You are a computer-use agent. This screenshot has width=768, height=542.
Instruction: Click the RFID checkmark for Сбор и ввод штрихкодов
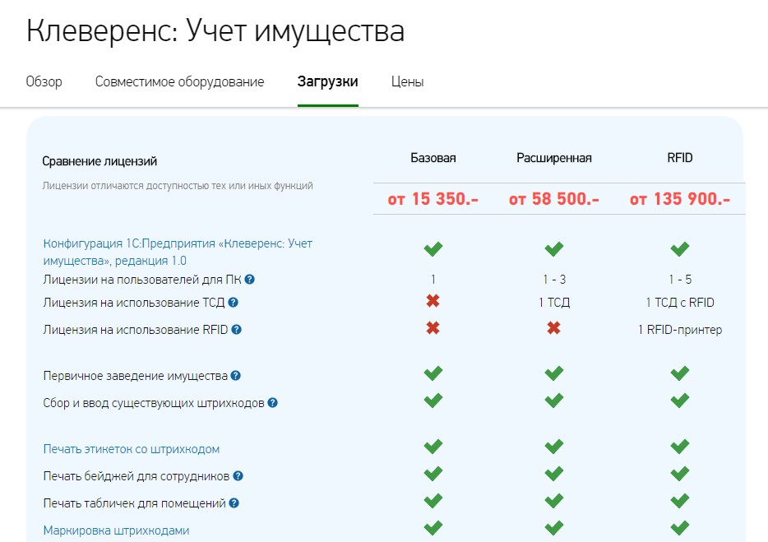680,401
